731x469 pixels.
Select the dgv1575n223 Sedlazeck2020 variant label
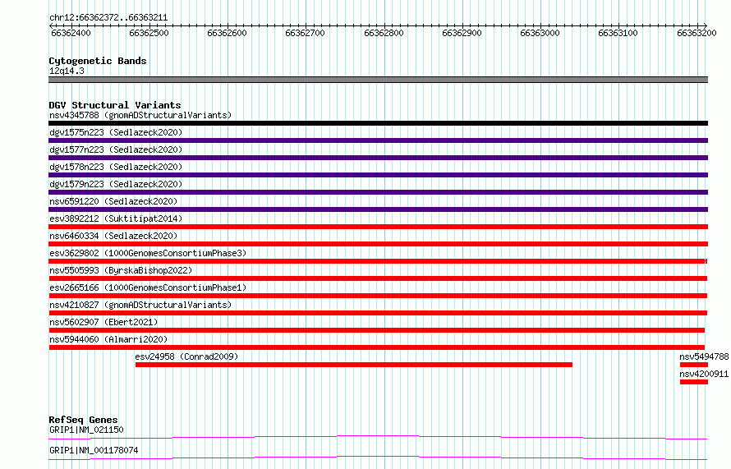tap(116, 132)
